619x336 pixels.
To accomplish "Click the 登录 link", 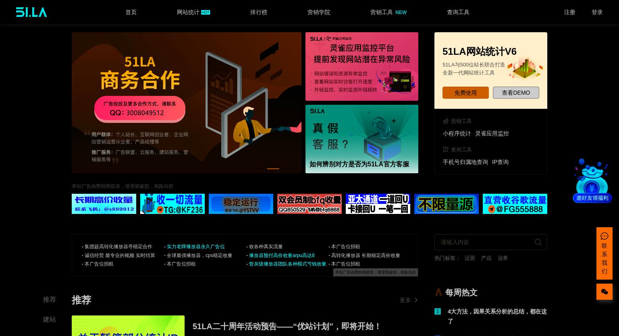I will [x=597, y=12].
